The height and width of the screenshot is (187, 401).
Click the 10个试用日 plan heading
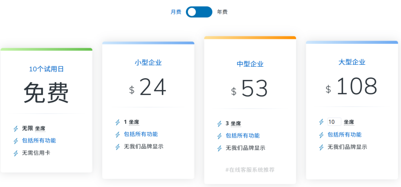coord(46,69)
